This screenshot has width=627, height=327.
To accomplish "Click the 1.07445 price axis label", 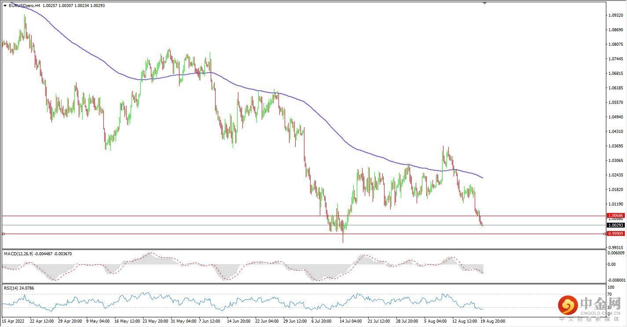I will (615, 59).
